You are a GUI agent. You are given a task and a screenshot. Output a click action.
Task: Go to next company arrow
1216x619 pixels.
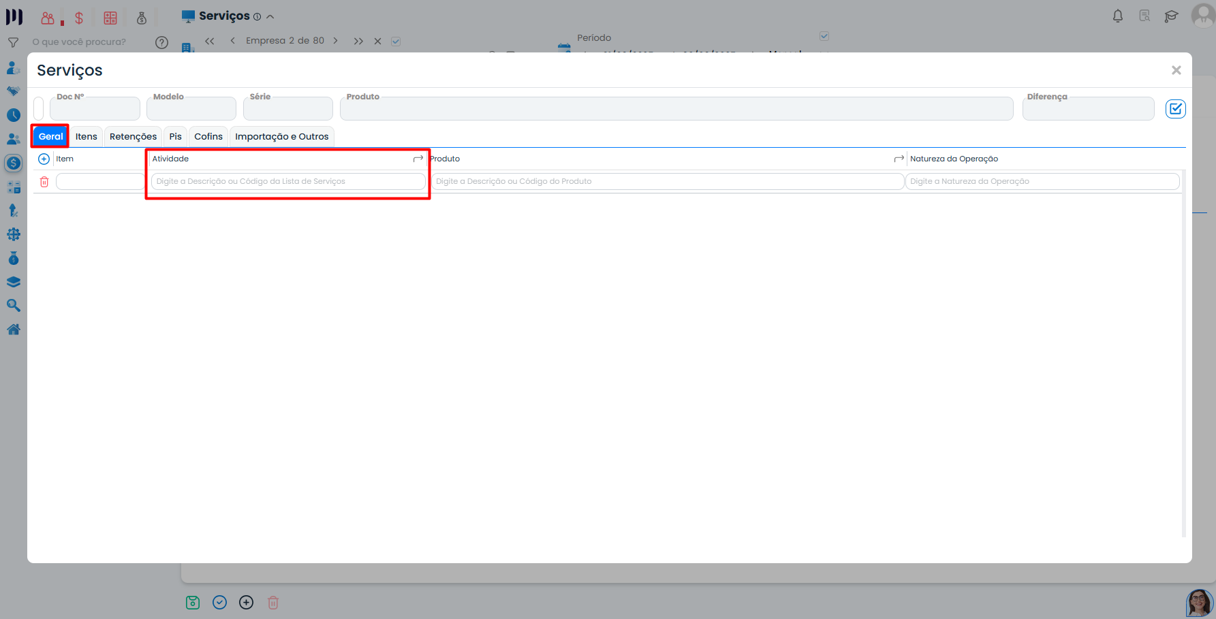click(x=335, y=41)
